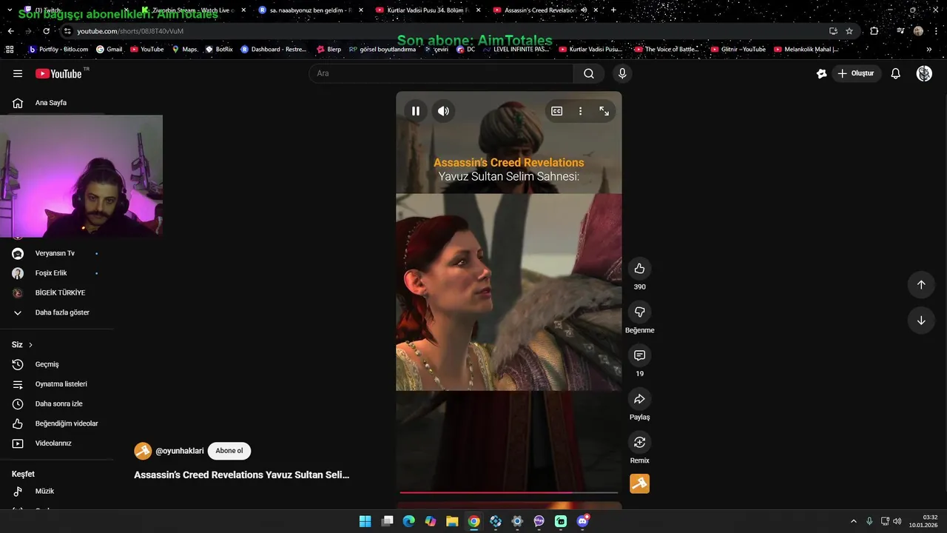Screen dimensions: 947x533
Task: Show hidden system tray icons
Action: (853, 521)
